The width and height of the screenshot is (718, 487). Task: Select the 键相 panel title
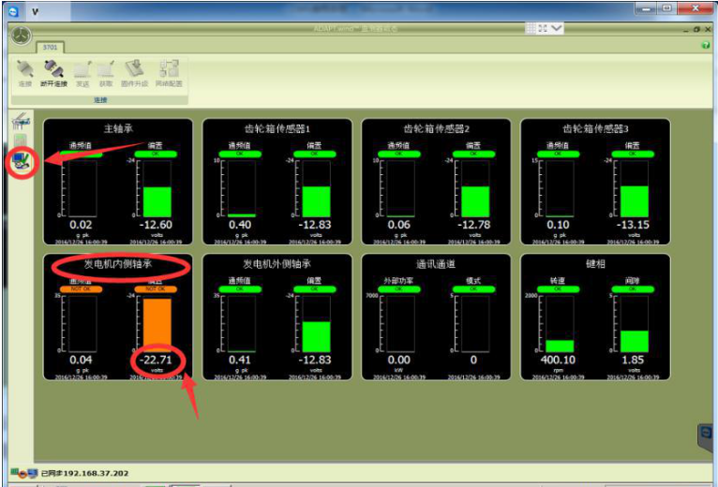[595, 264]
